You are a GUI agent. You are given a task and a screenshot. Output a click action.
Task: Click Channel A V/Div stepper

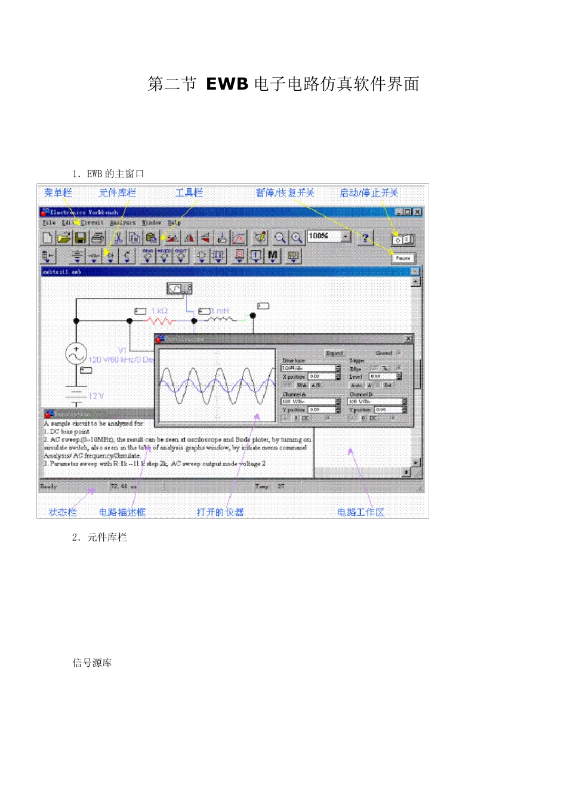tap(338, 401)
